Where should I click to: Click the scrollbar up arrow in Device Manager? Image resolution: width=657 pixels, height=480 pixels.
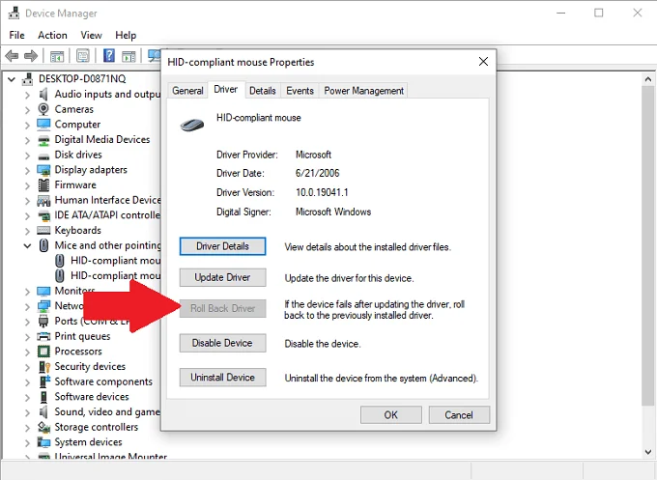pyautogui.click(x=647, y=79)
